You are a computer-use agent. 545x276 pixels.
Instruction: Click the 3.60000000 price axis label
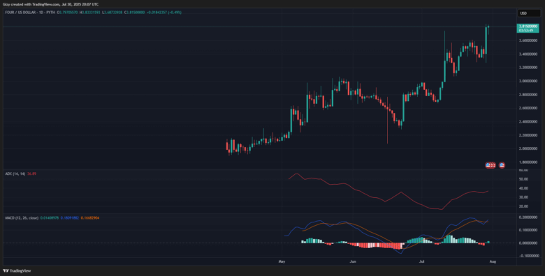click(x=528, y=40)
